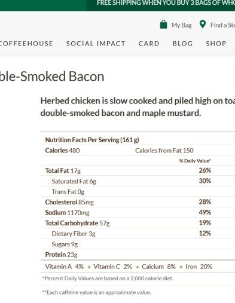
Task: Open the SOCIAL IMPACT menu
Action: pyautogui.click(x=96, y=44)
